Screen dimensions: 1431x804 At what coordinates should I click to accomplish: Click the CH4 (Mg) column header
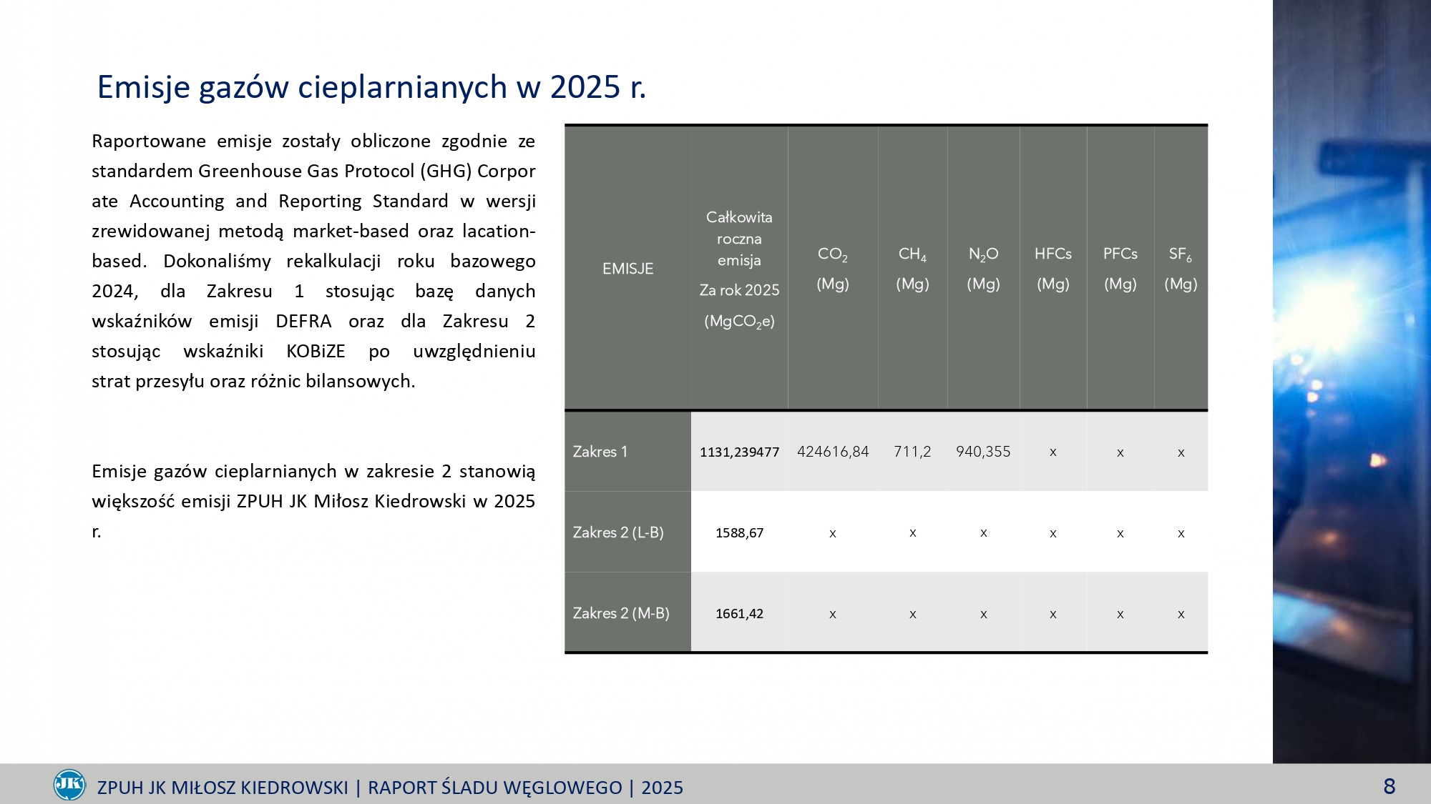tap(912, 269)
